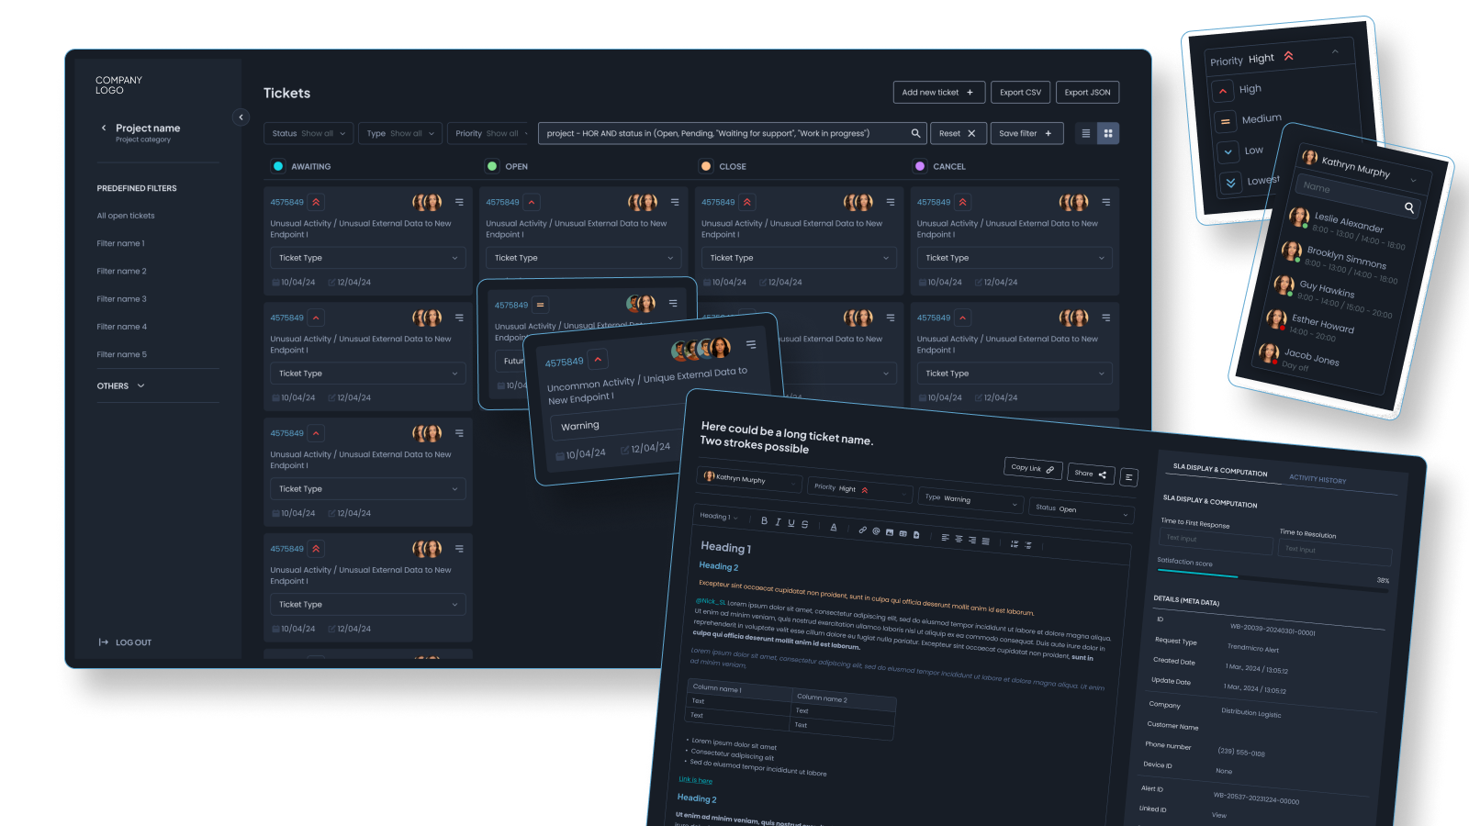Apply italic formatting in the editor toolbar

pyautogui.click(x=778, y=522)
